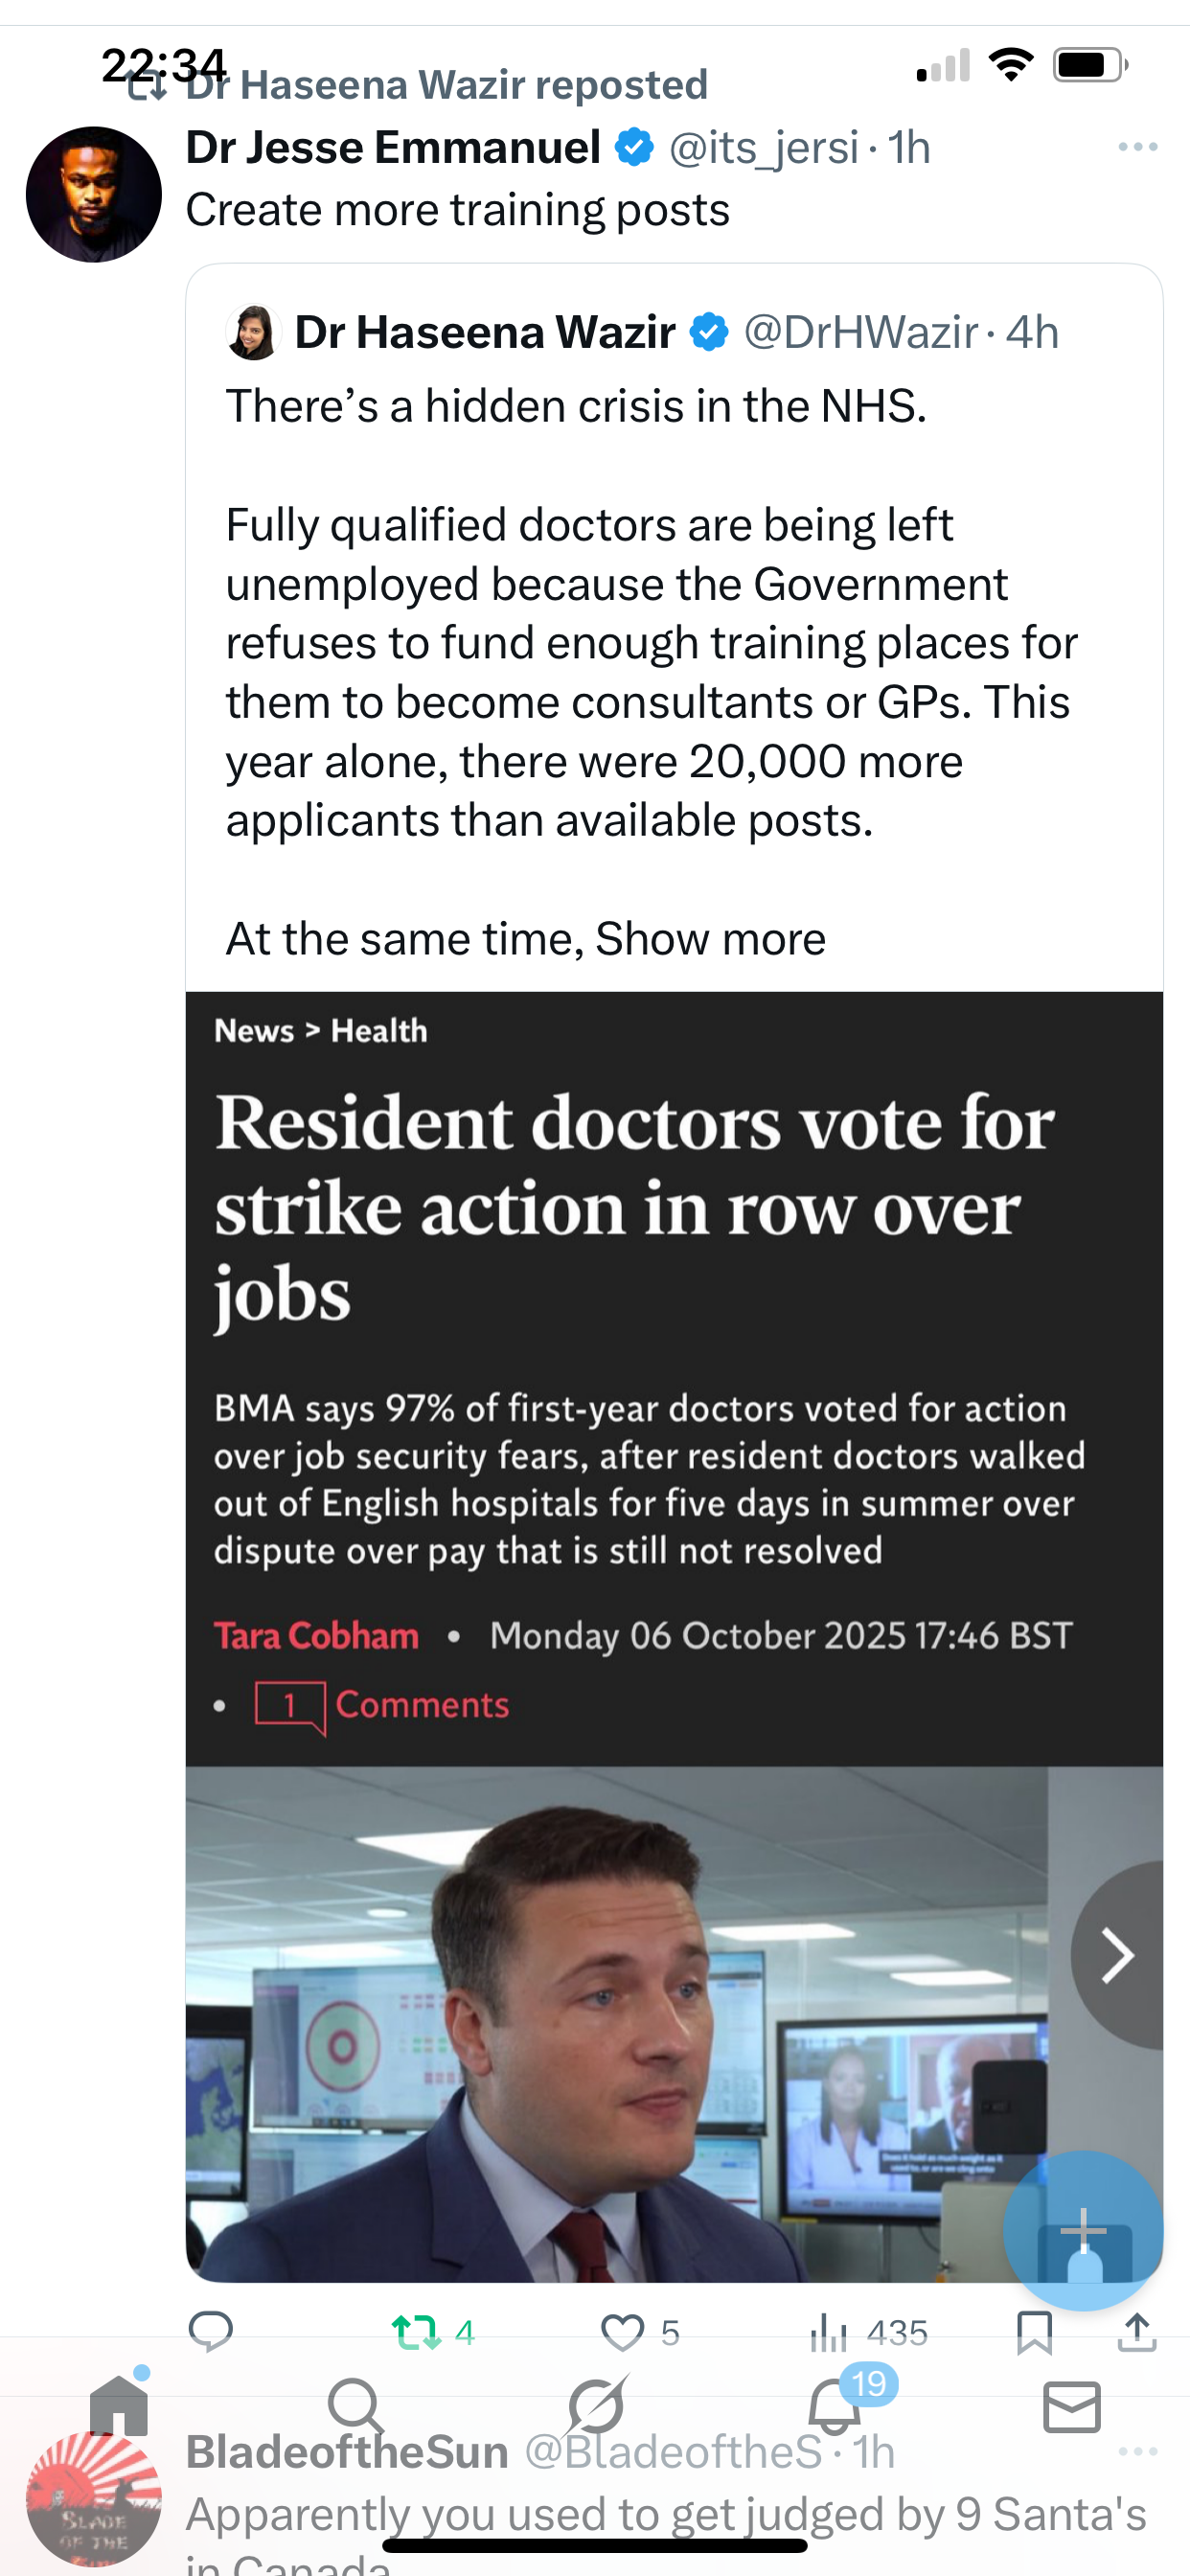Image resolution: width=1190 pixels, height=2576 pixels.
Task: Open the Grok tab icon
Action: (595, 2406)
